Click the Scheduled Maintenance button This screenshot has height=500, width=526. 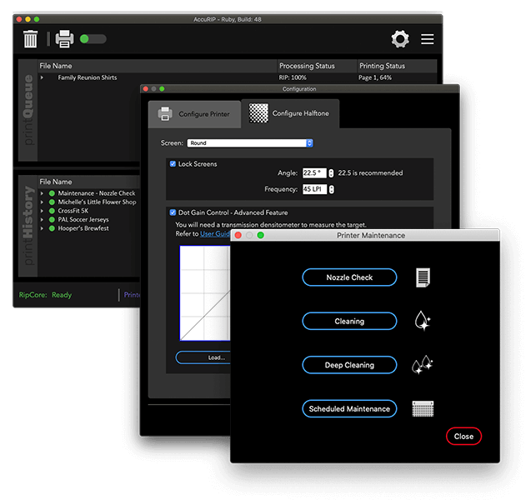pos(349,409)
